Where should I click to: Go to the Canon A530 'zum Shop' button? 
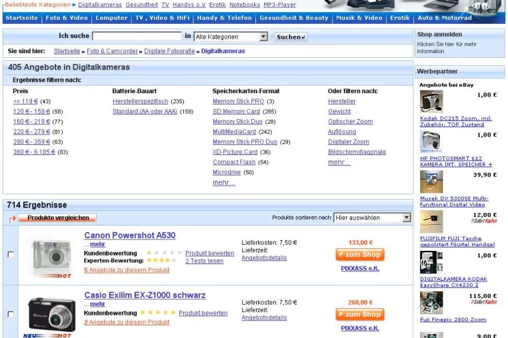point(360,255)
